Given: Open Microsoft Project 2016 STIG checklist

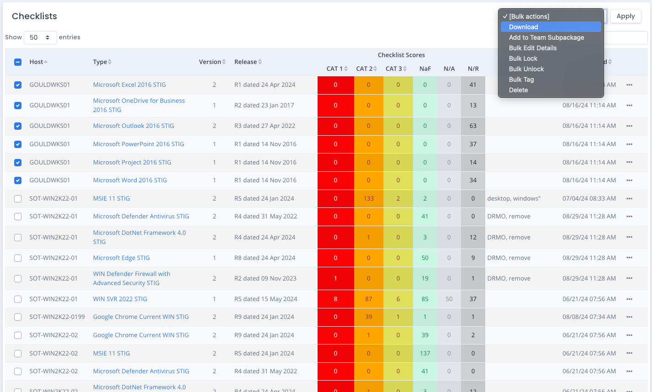Looking at the screenshot, I should tap(132, 163).
